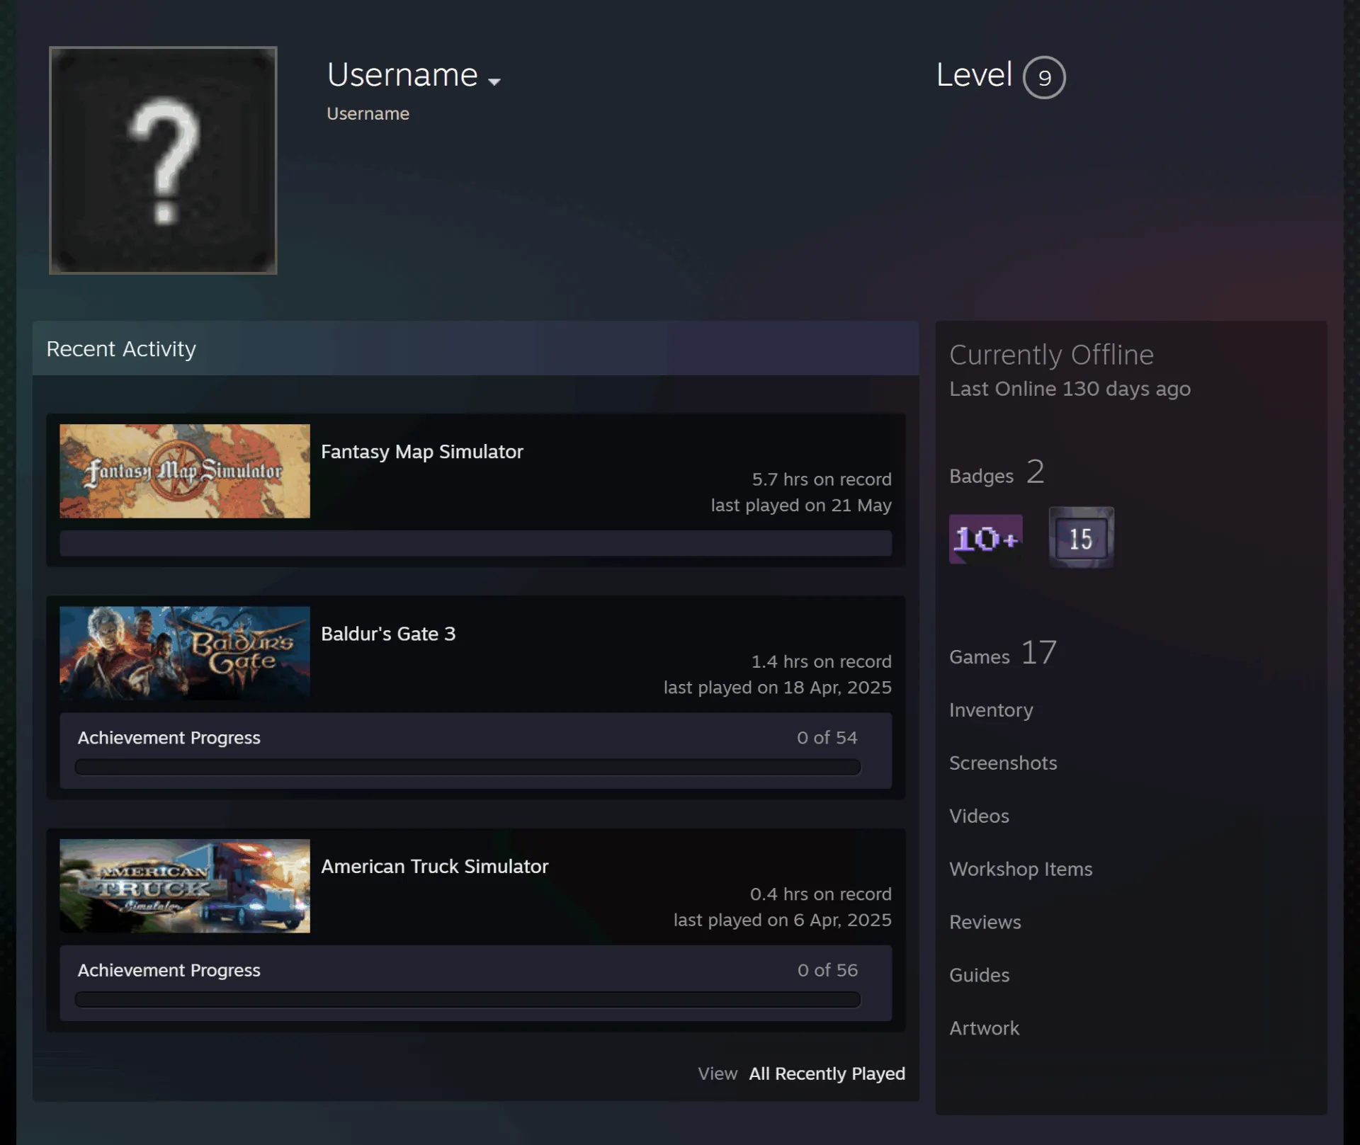The height and width of the screenshot is (1145, 1360).
Task: Open the Videos link
Action: (979, 816)
